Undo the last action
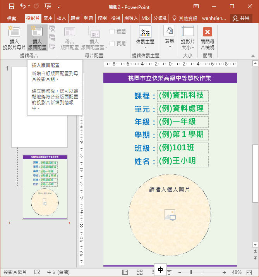 [22, 6]
